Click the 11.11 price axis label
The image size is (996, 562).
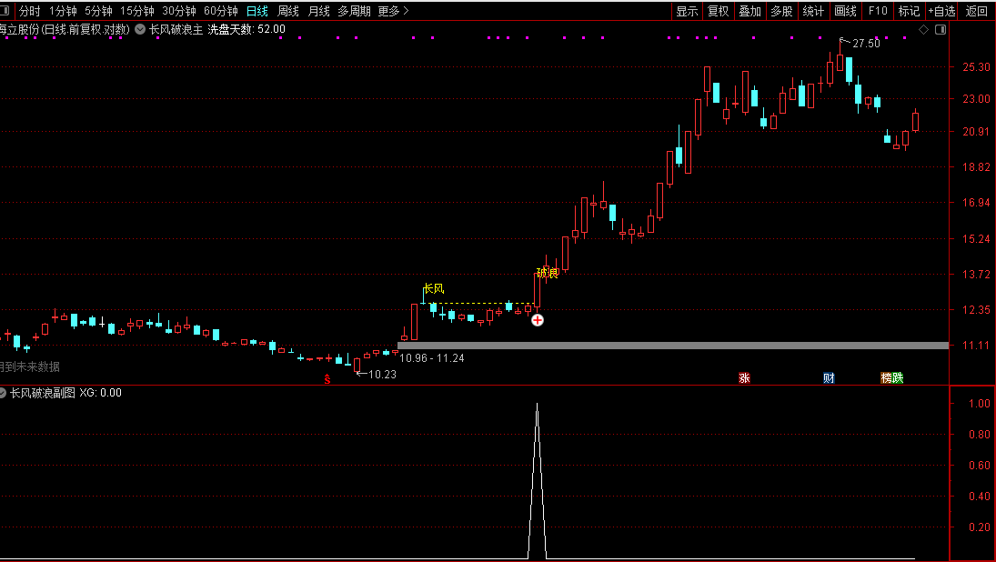(976, 346)
